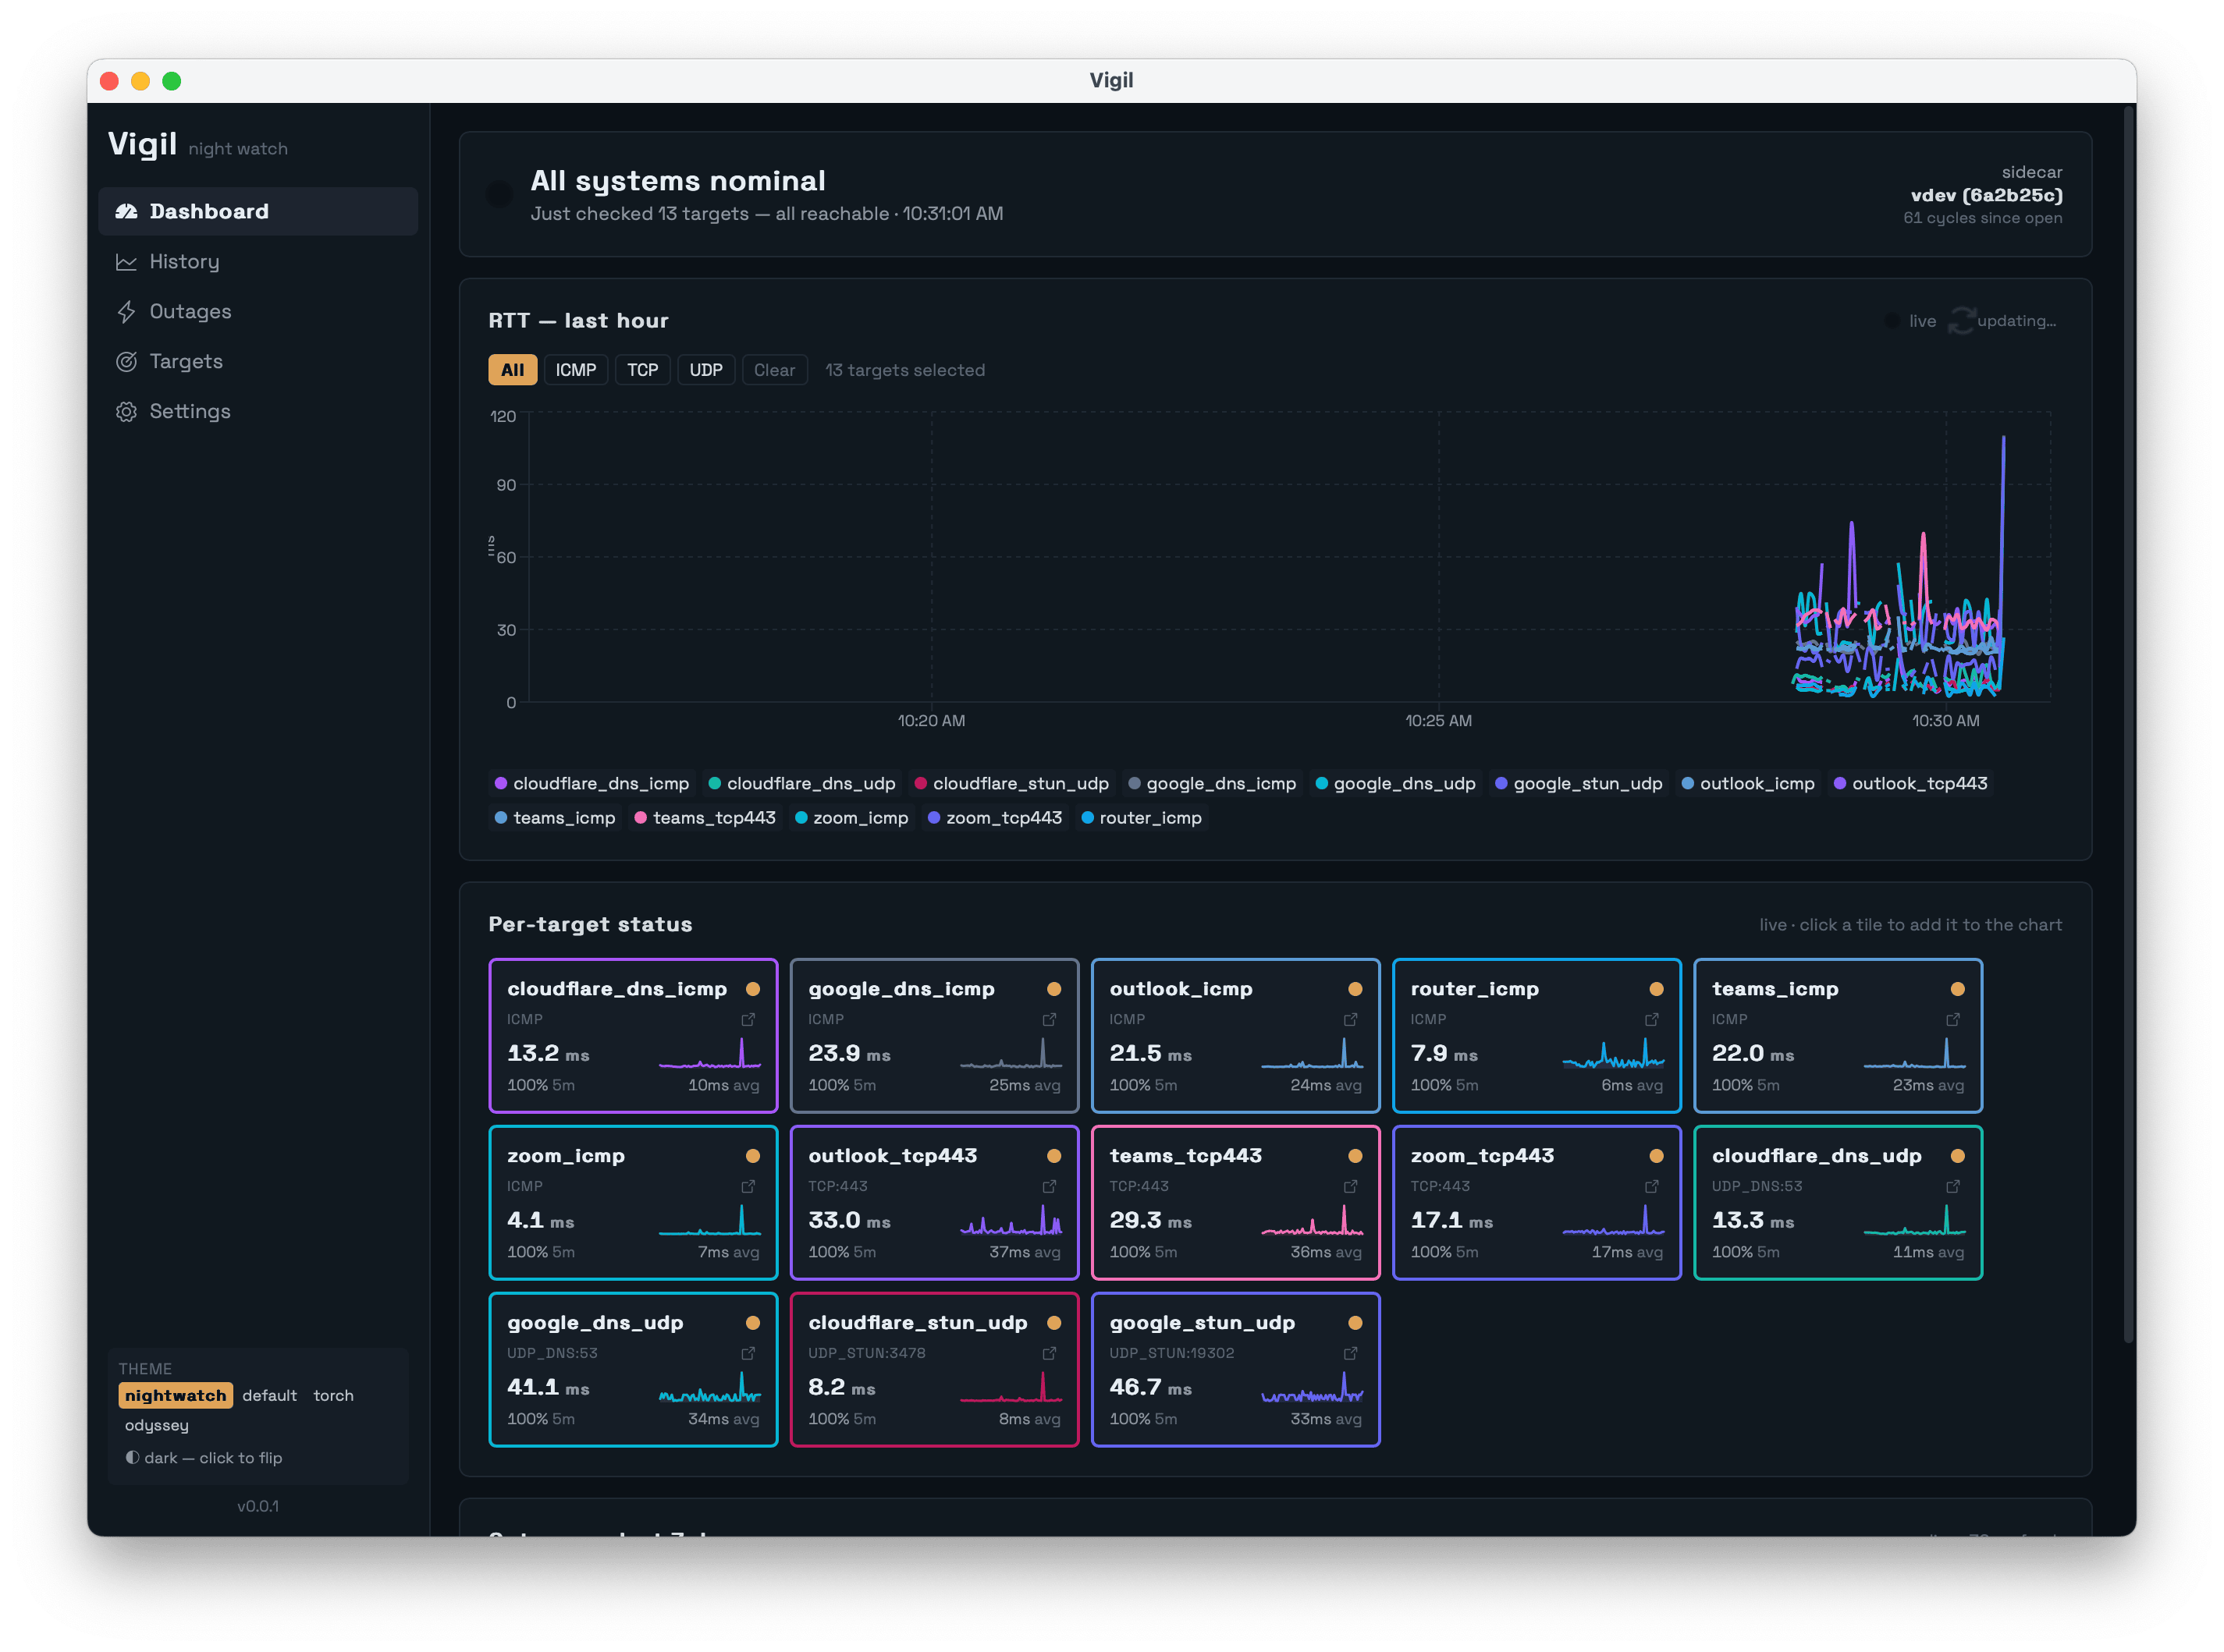The image size is (2224, 1652).
Task: Flip dark mode via 'dark — click to flip'
Action: pos(204,1458)
